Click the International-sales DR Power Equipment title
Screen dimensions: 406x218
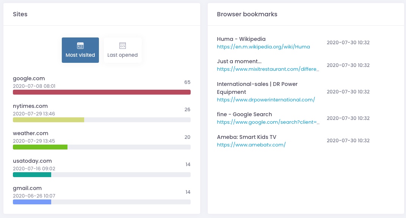257,88
